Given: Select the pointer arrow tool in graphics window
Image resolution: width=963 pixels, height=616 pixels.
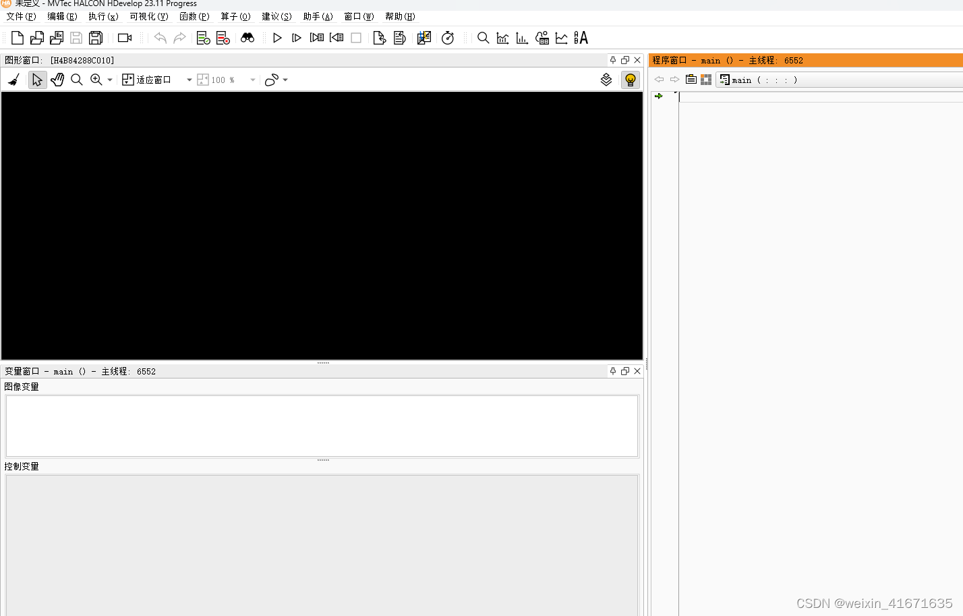Looking at the screenshot, I should 37,80.
